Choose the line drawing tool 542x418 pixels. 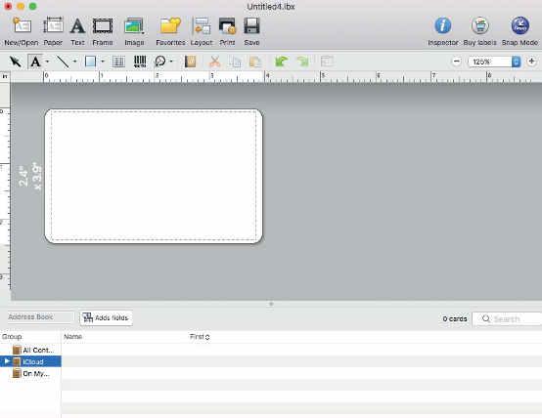coord(63,62)
